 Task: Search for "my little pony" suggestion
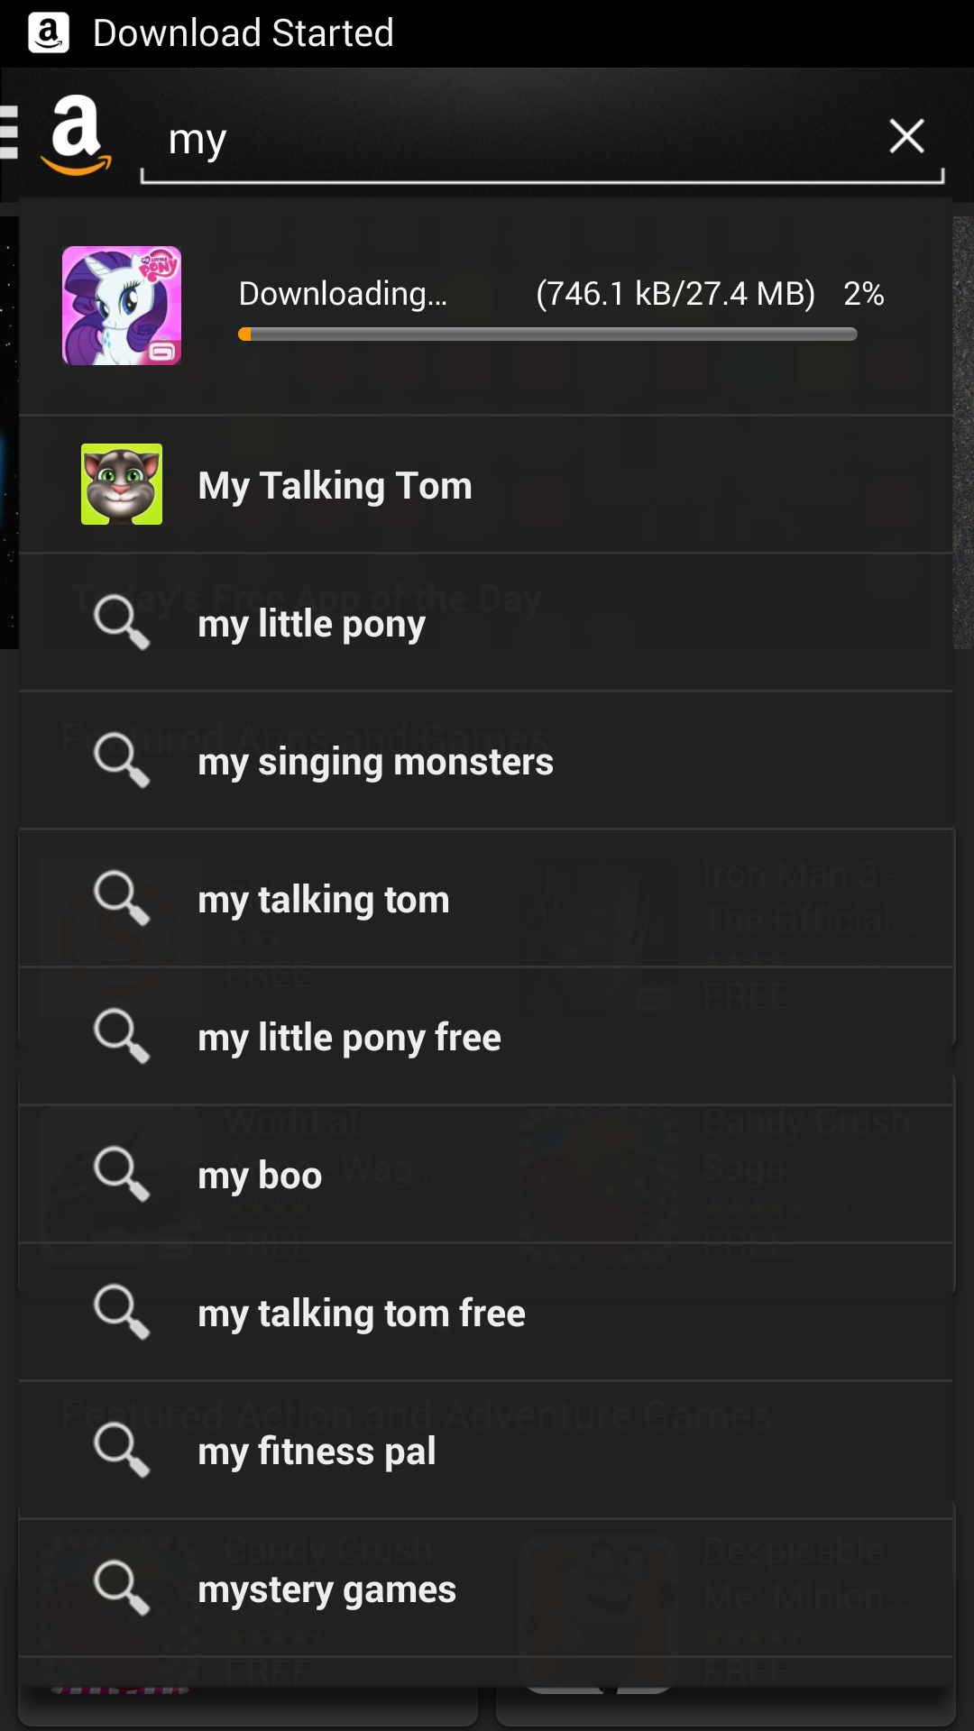(312, 624)
